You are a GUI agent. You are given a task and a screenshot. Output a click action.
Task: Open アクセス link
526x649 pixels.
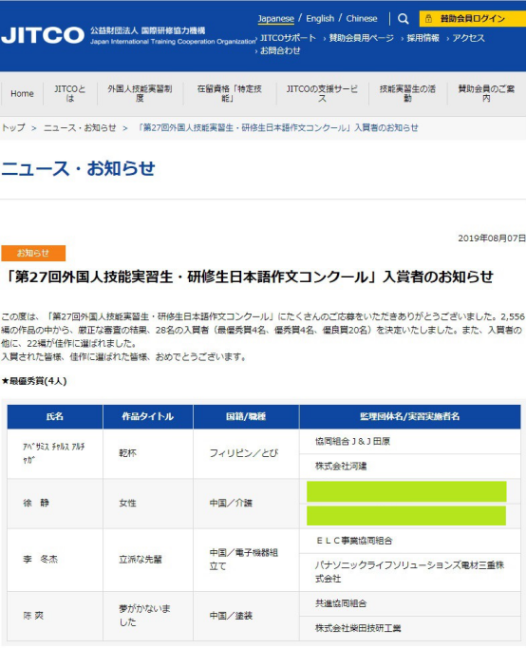[468, 38]
